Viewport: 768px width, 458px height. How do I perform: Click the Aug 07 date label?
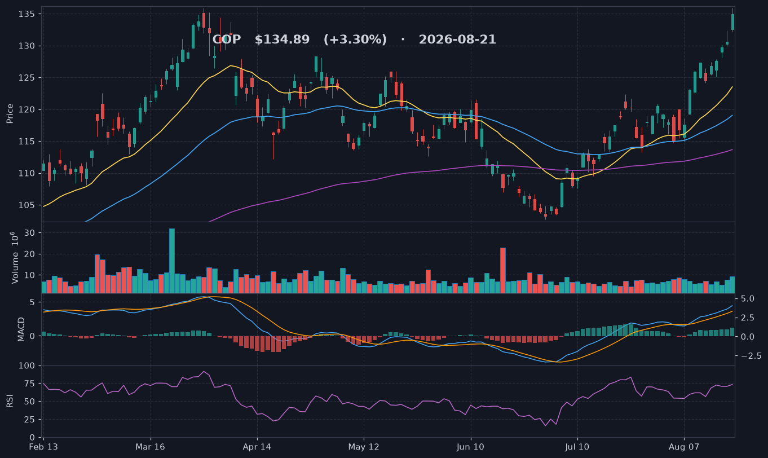point(683,447)
